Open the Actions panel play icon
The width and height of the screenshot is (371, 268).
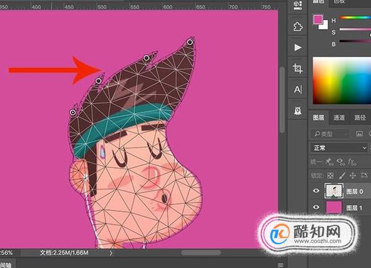coord(297,48)
